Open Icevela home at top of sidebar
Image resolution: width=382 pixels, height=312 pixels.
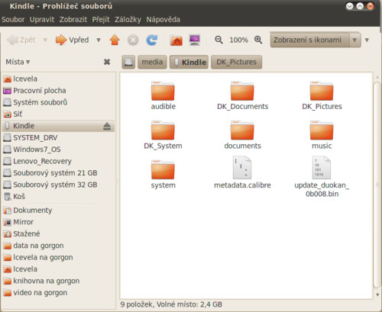coord(59,79)
